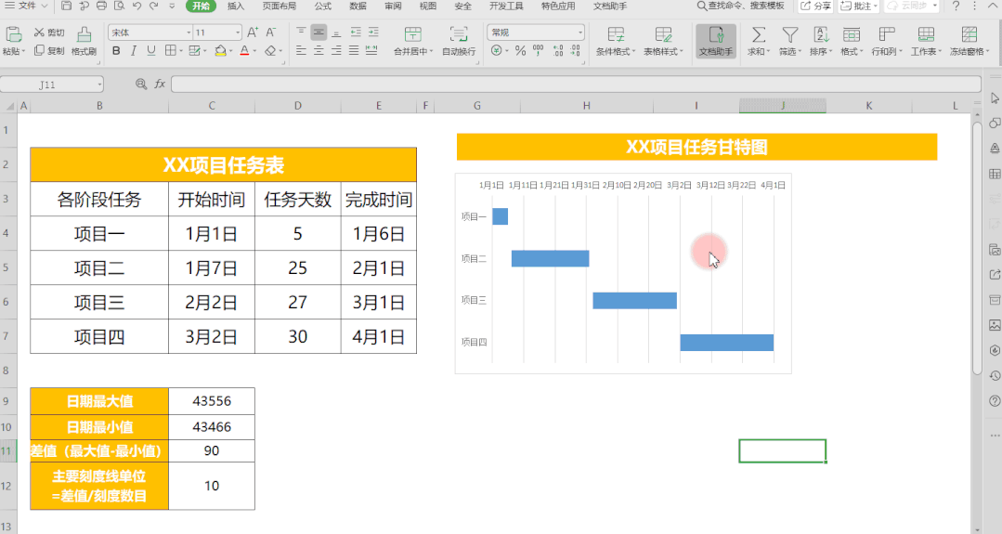This screenshot has width=1002, height=534.
Task: Click the AutoSum (求和) sigma icon
Action: point(758,35)
